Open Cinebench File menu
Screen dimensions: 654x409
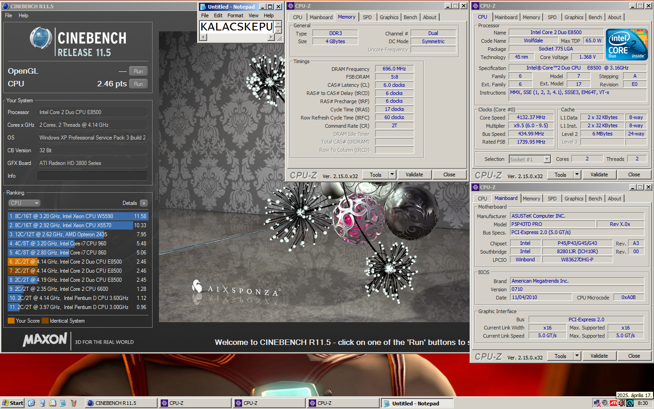point(9,15)
